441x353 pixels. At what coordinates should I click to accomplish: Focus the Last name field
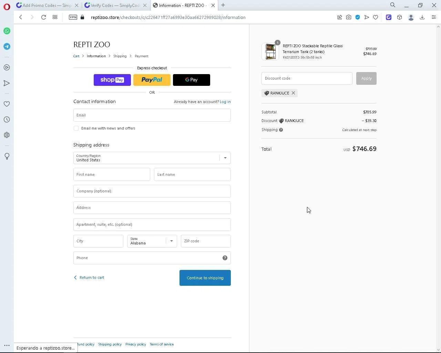(x=192, y=174)
